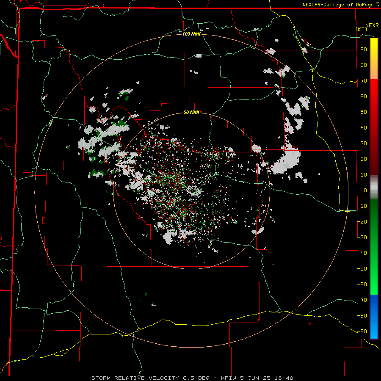Click the 100 NMI range ring label
381x381 pixels.
191,34
